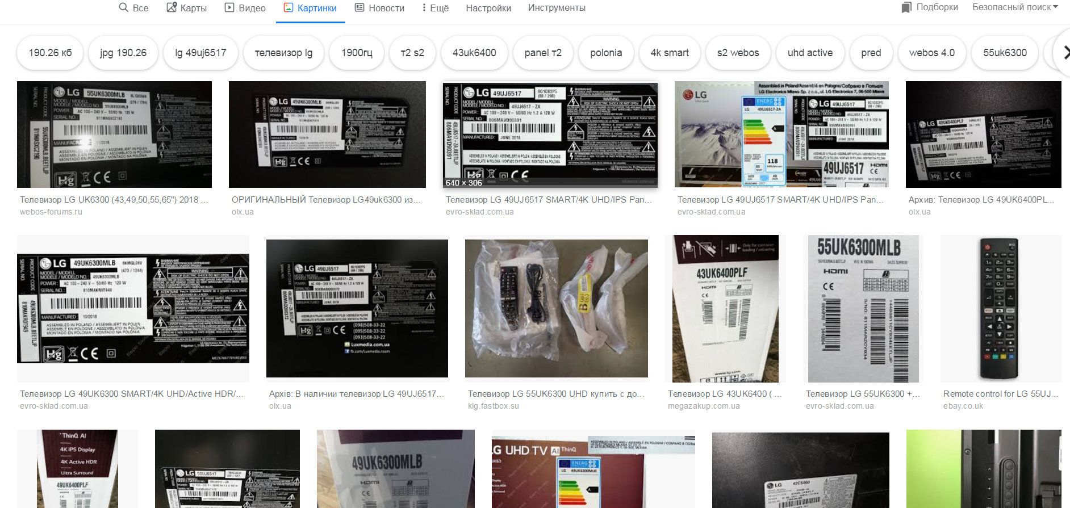Viewport: 1070px width, 508px height.
Task: Expand Безопасный поиск dropdown
Action: tap(1015, 7)
